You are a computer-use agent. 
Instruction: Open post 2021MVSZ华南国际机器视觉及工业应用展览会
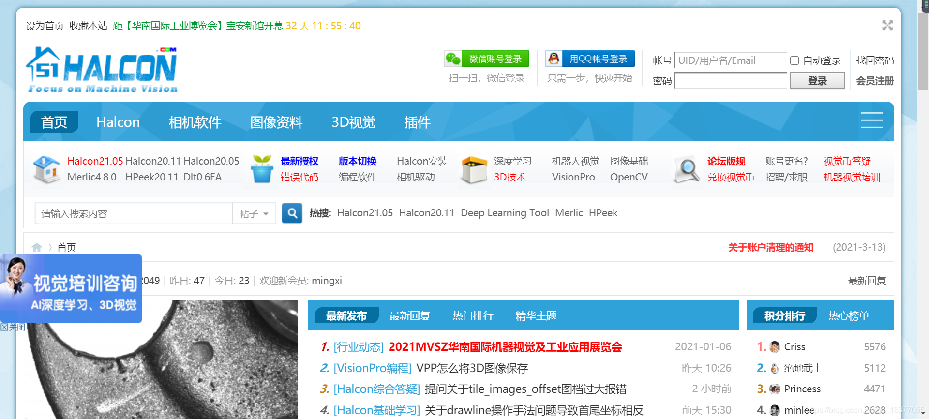[505, 347]
